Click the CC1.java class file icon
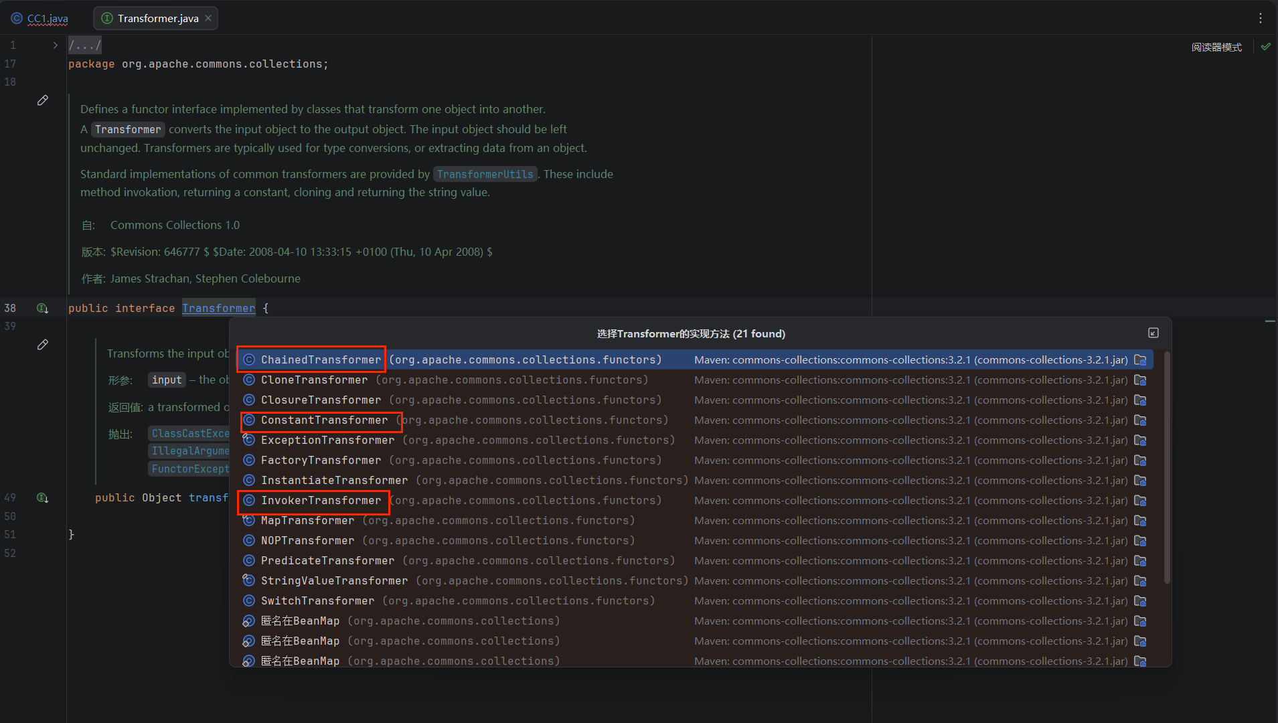 (x=17, y=18)
